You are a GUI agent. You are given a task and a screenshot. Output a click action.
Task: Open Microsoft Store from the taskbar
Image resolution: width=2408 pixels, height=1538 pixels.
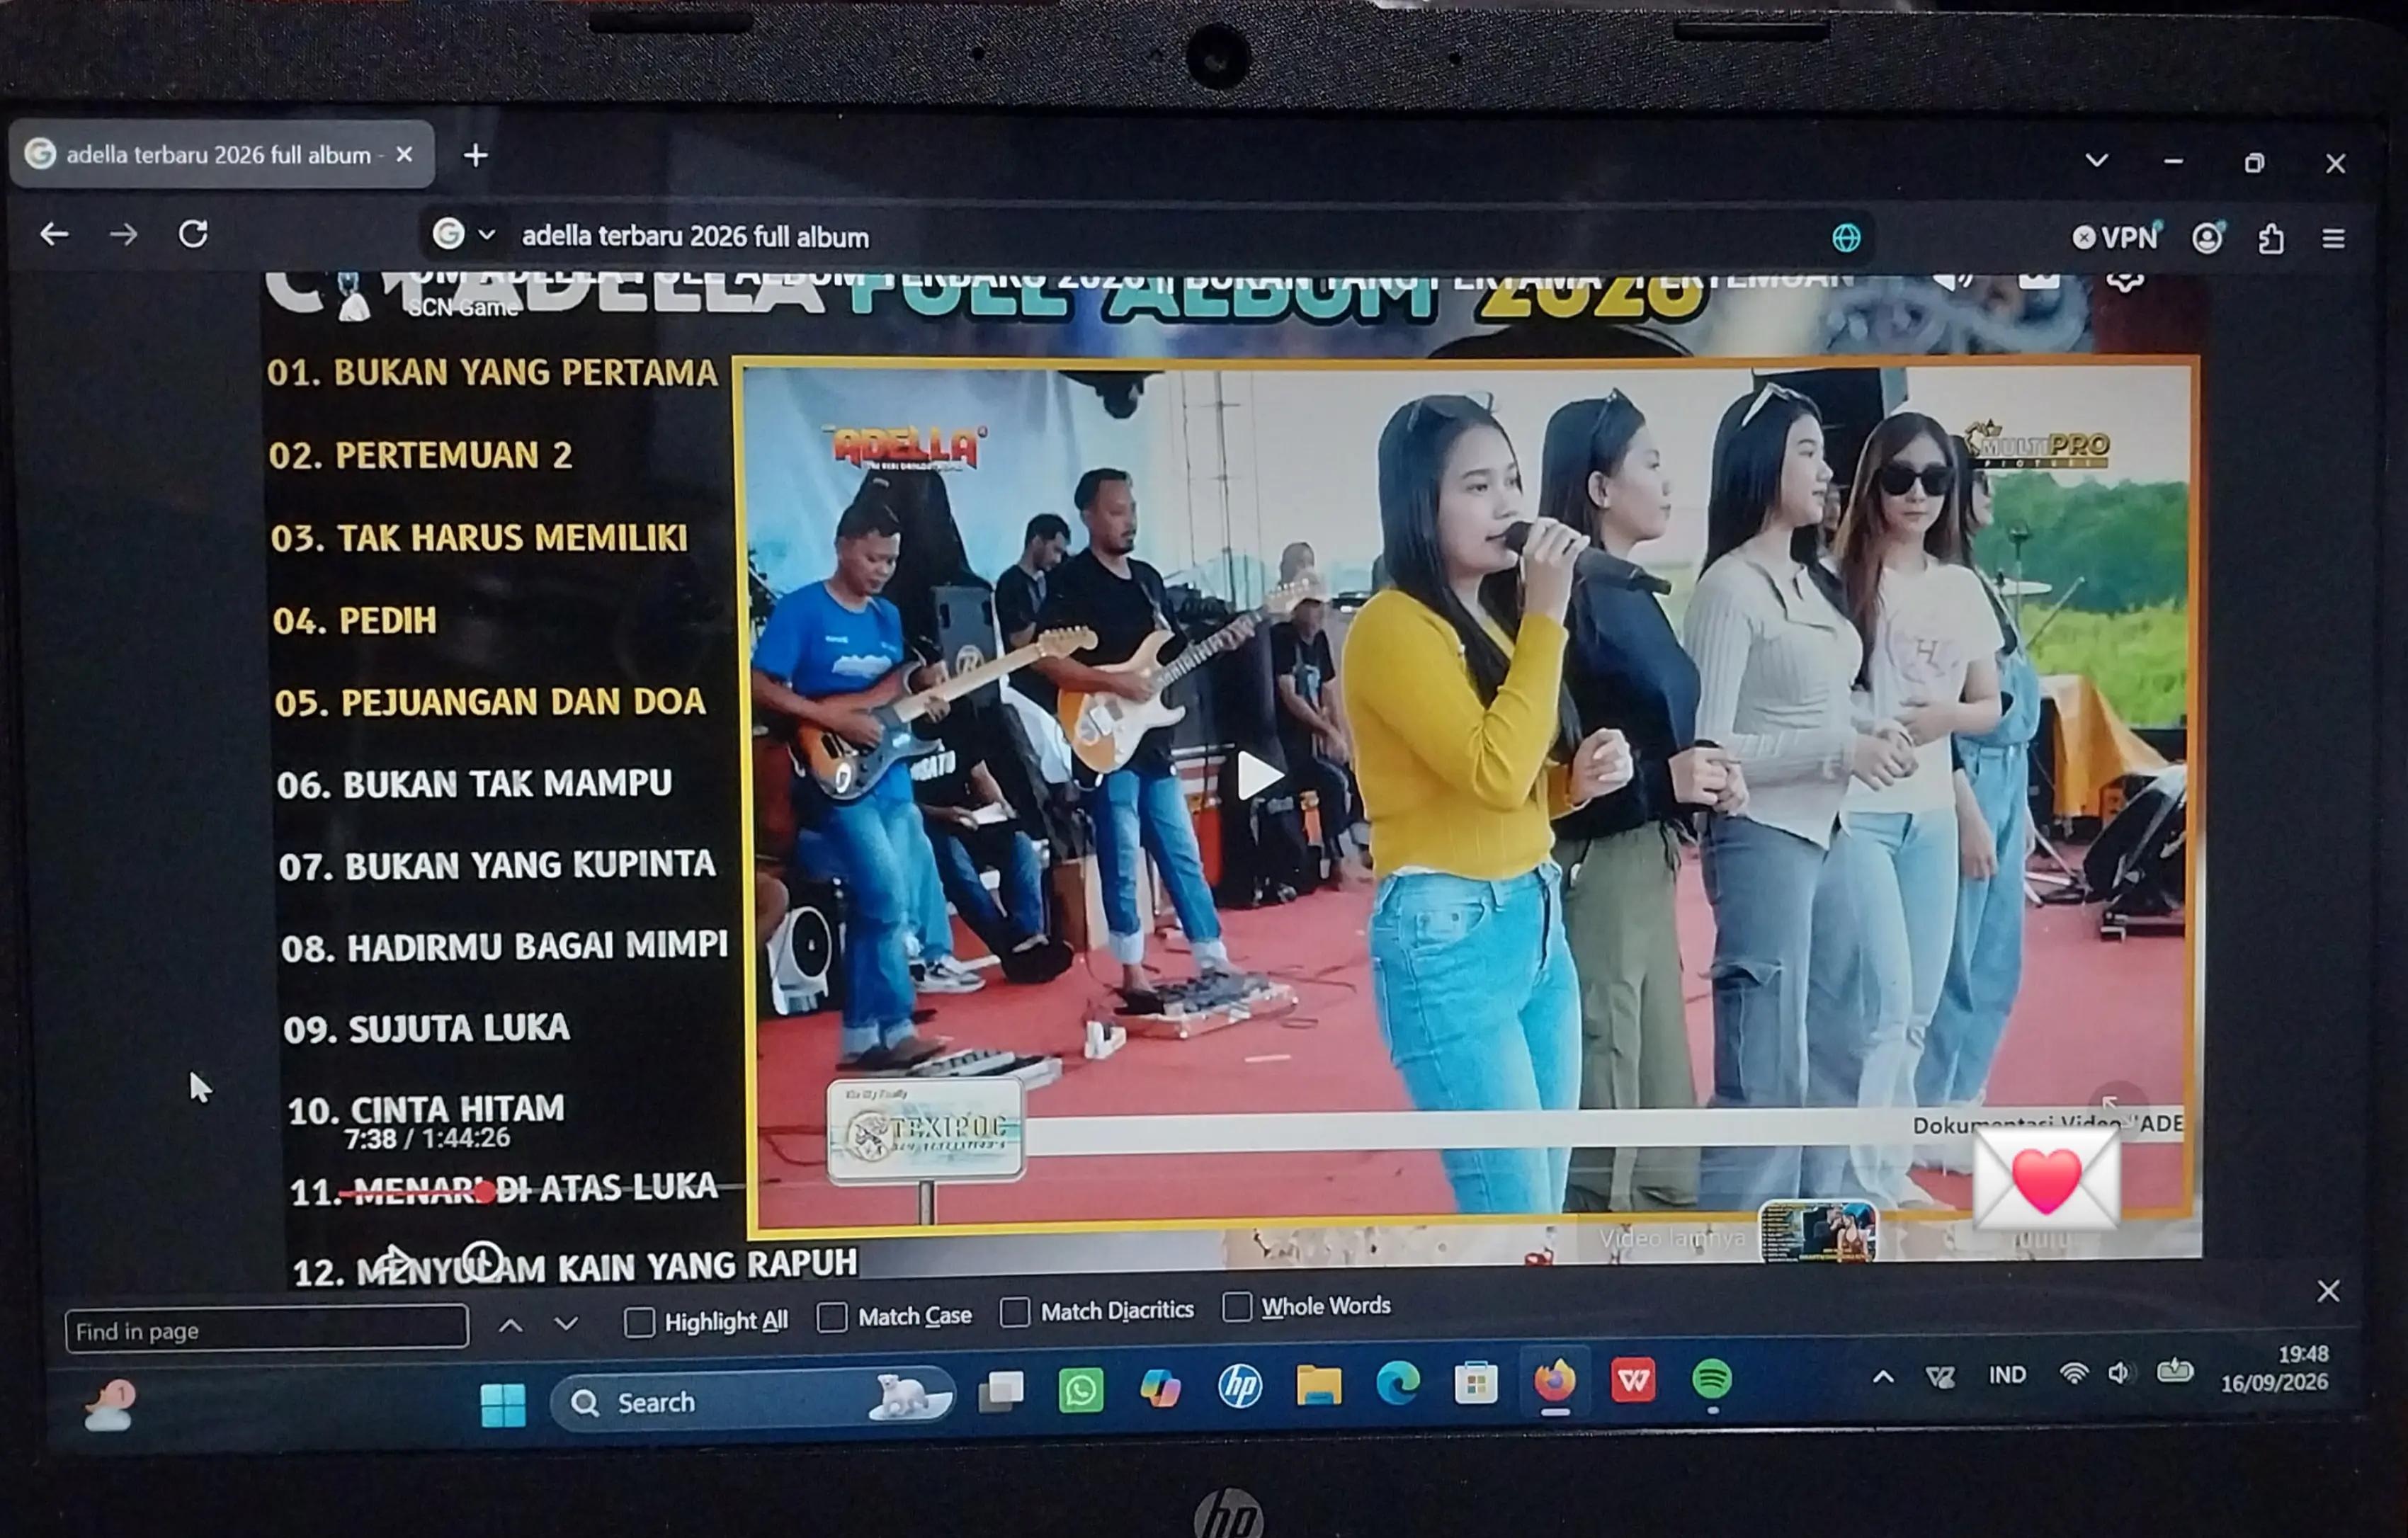pos(1475,1383)
